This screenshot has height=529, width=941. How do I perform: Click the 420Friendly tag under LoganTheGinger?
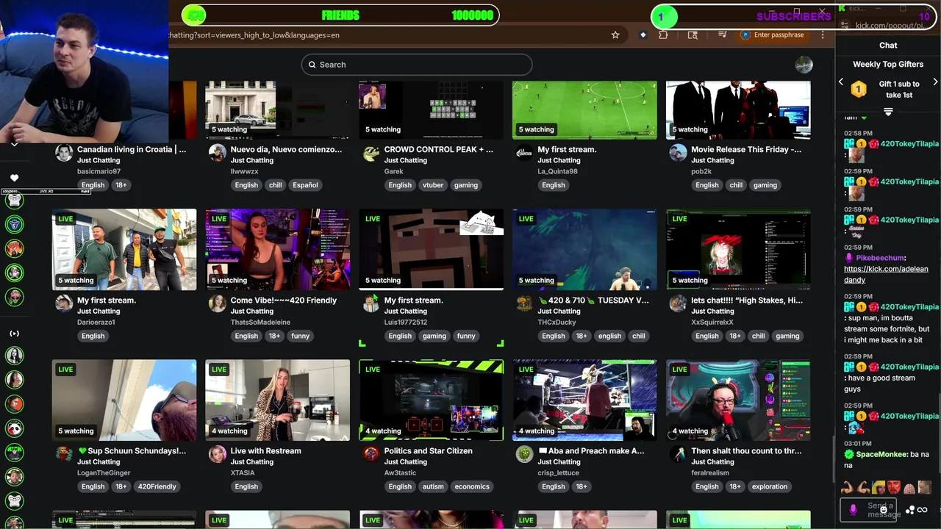click(x=157, y=486)
